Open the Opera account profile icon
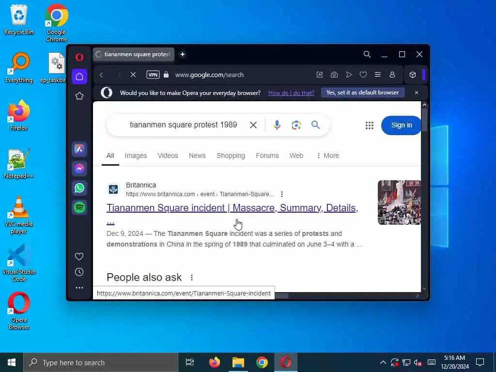This screenshot has width=496, height=372. tap(392, 75)
